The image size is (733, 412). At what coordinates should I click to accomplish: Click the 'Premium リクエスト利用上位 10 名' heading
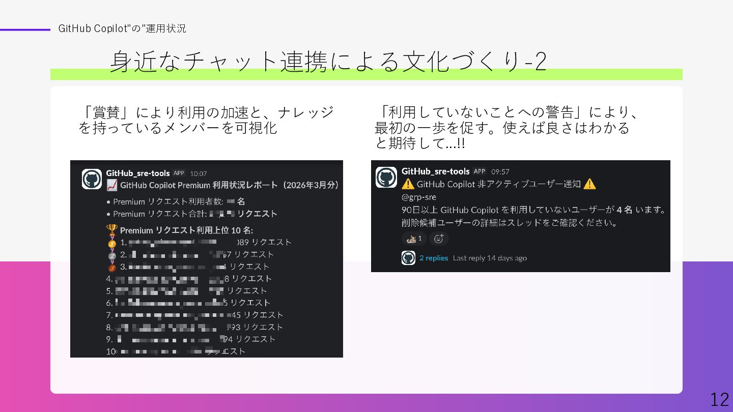(x=186, y=230)
